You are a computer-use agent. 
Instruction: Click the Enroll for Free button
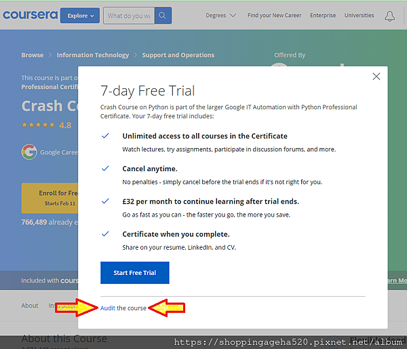point(50,198)
